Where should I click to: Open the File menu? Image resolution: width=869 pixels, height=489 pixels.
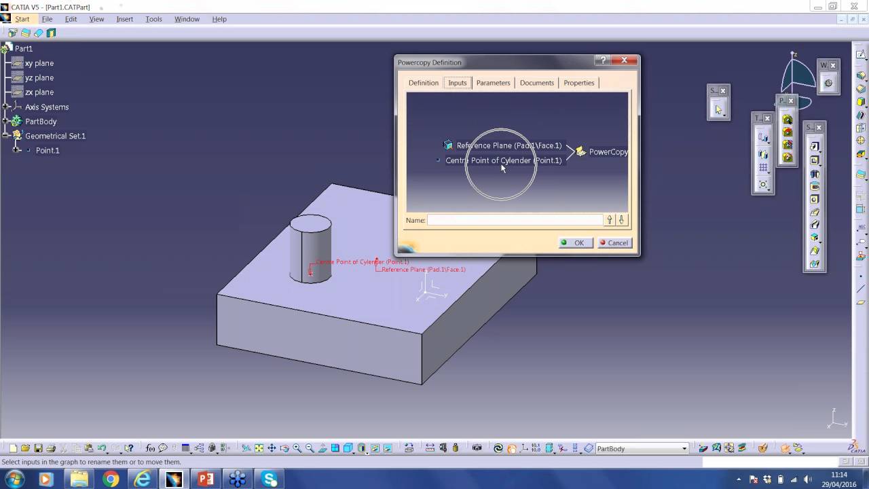pyautogui.click(x=47, y=19)
